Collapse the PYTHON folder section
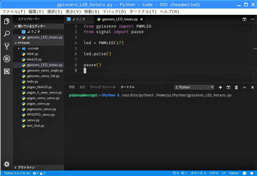 tap(39, 43)
